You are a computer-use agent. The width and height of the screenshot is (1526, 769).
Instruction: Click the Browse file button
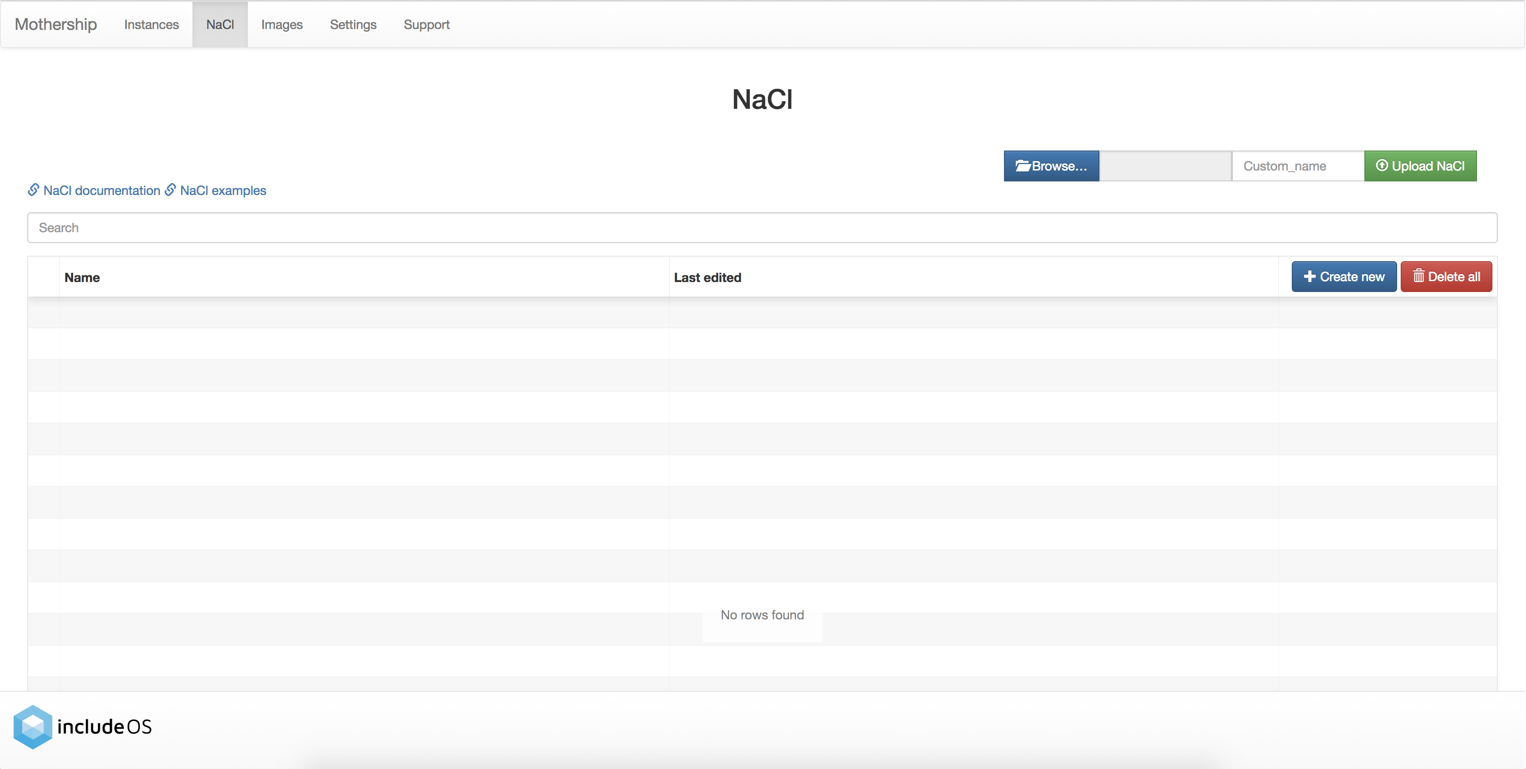pyautogui.click(x=1052, y=166)
